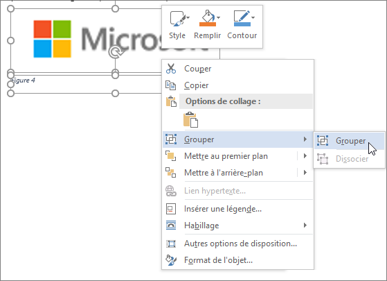
Task: Click the Contour pencil icon
Action: coord(242,18)
